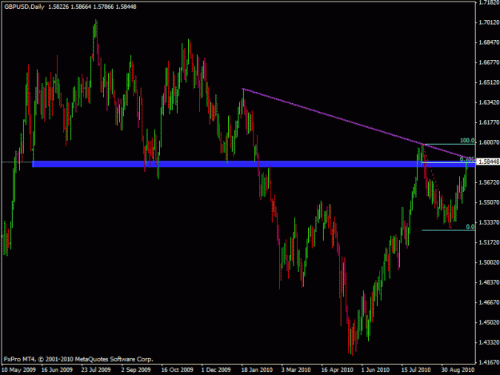Click the 1.66770 price axis label
500x375 pixels.
click(489, 62)
